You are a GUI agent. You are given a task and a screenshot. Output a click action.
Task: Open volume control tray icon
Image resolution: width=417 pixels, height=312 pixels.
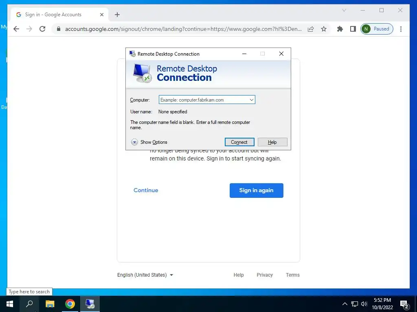(x=364, y=304)
